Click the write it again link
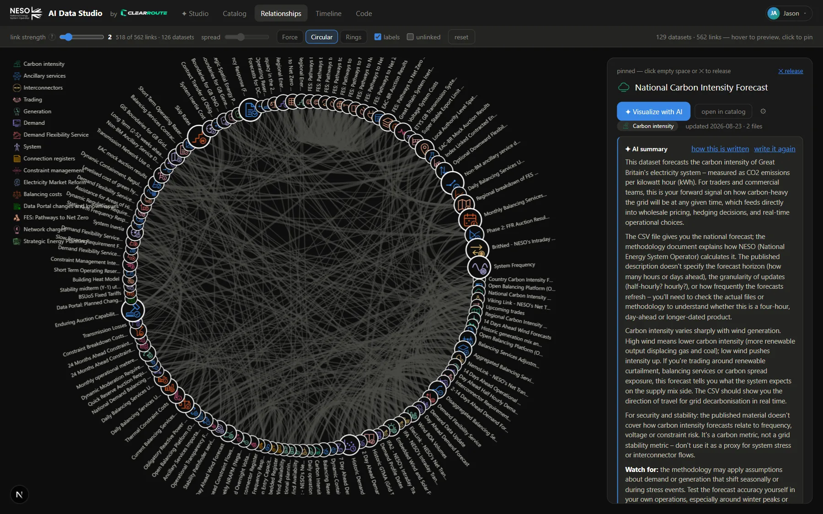Screen dimensions: 823x514 [x=775, y=149]
